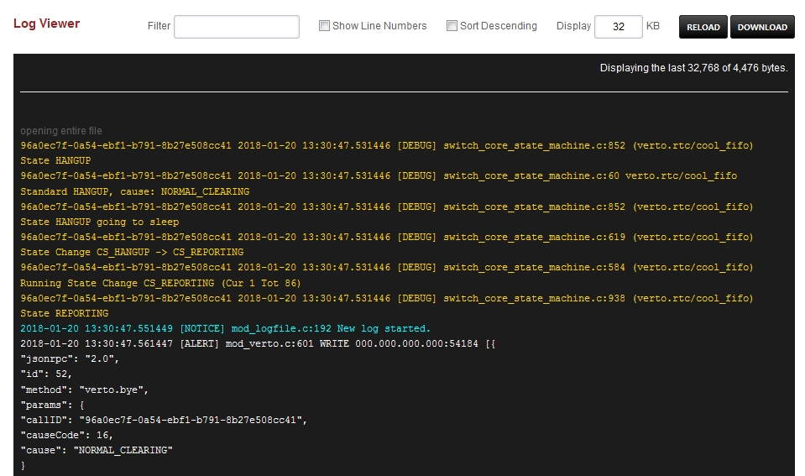805x476 pixels.
Task: Click the Filter text input field
Action: (x=236, y=27)
